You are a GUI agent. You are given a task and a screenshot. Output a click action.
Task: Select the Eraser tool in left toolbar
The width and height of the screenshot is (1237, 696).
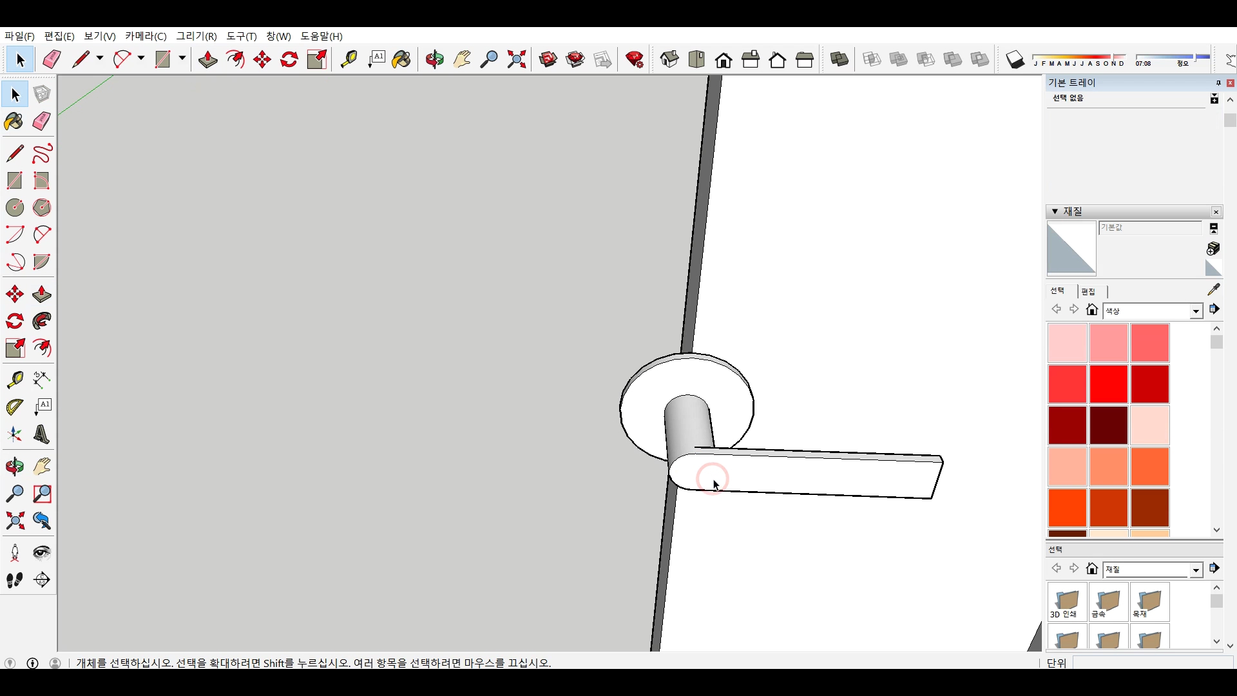tap(42, 121)
